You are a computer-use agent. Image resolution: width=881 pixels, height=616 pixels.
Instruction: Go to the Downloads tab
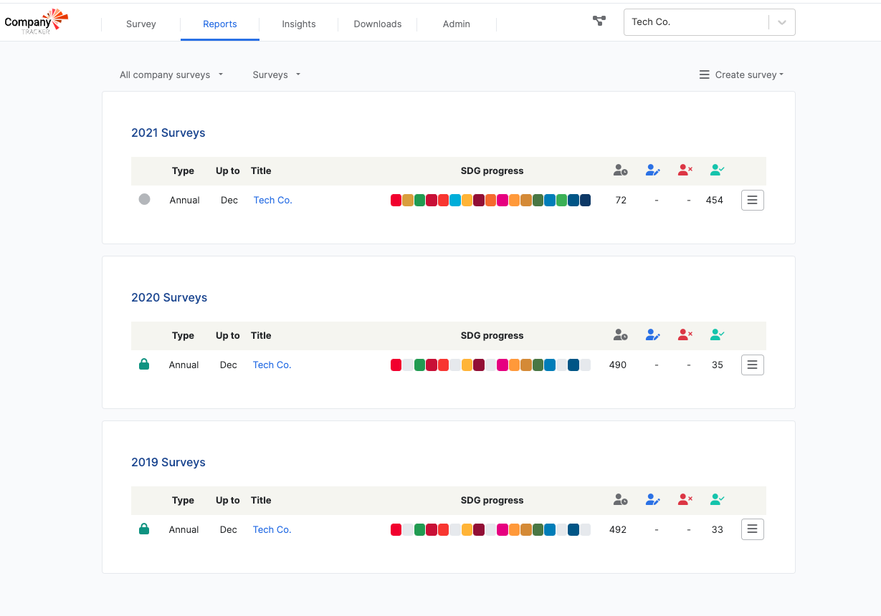(x=378, y=24)
